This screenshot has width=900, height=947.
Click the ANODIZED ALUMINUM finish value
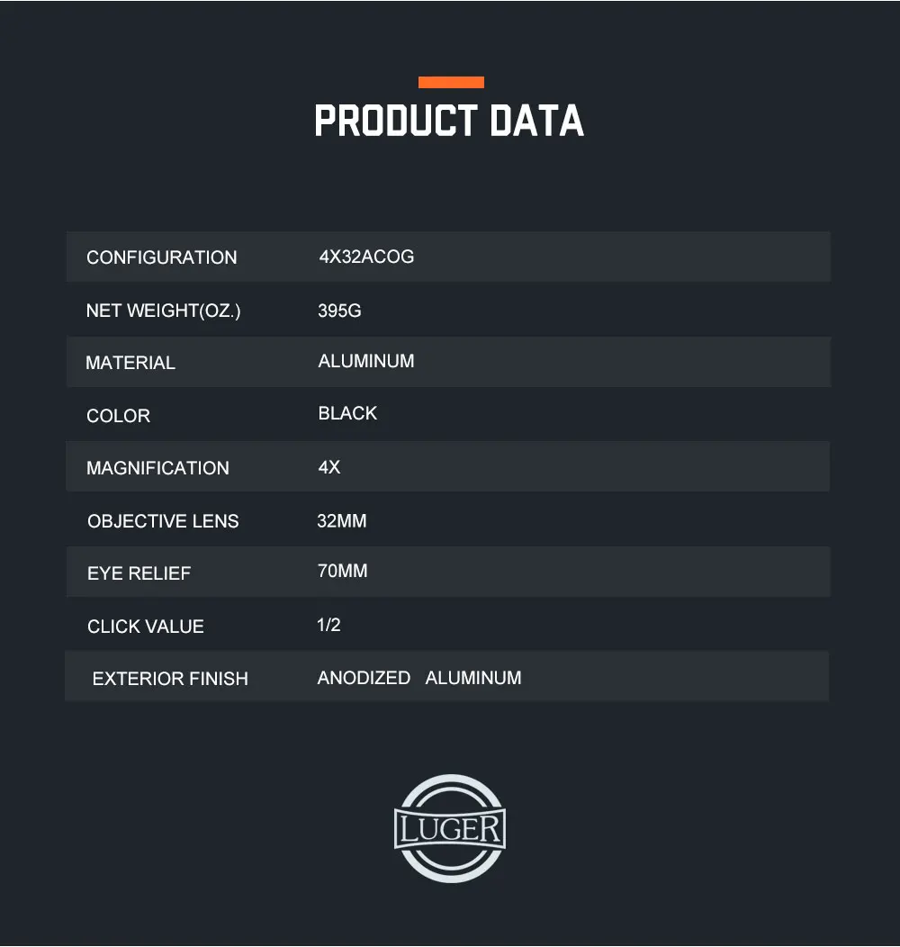(x=419, y=678)
